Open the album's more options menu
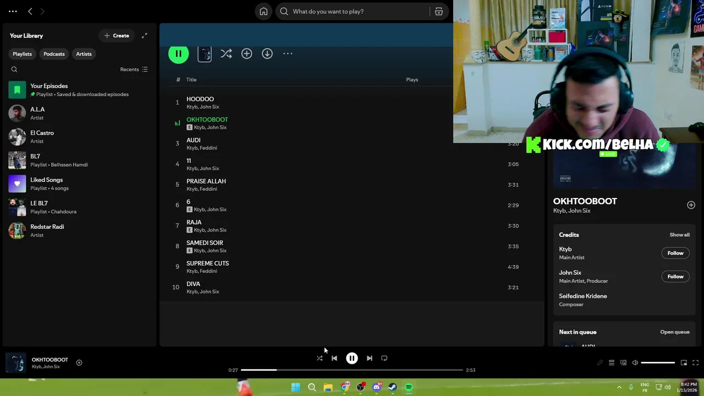 pos(288,53)
